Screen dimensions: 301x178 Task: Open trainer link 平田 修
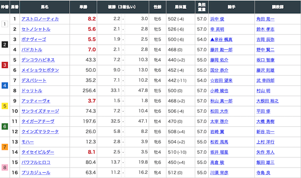tap(263, 111)
